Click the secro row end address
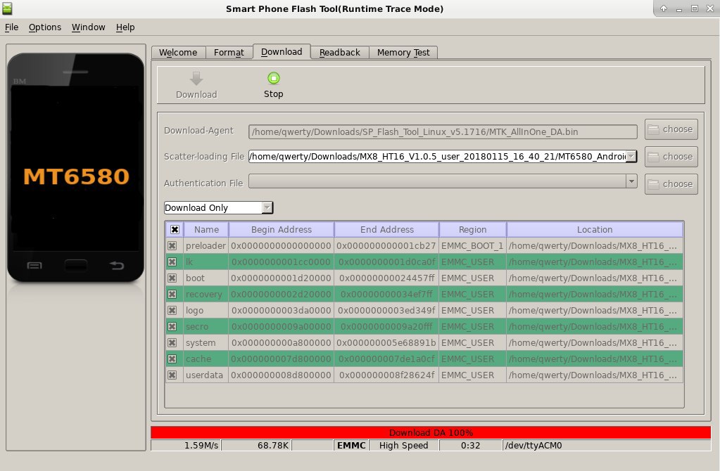720x471 pixels. [x=386, y=326]
